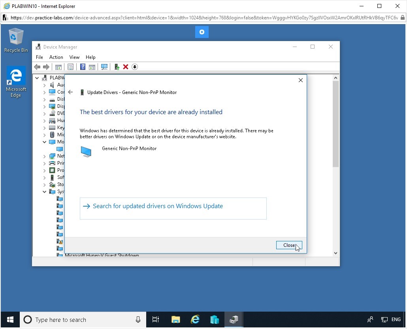Click Scan for hardware changes toolbar icon
Viewport: 407px width, 329px height.
coord(104,67)
